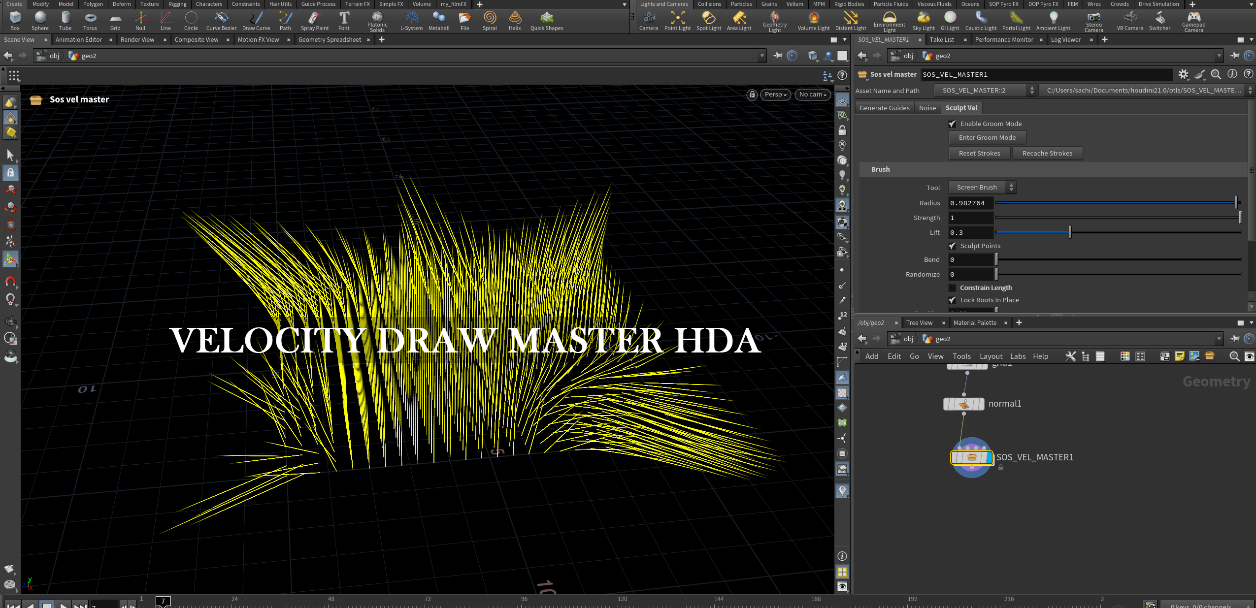This screenshot has width=1256, height=608.
Task: Pick the Torus shelf tool
Action: coord(90,21)
